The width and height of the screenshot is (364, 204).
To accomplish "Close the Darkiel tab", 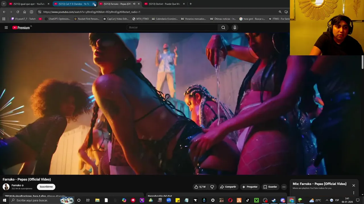I will point(184,4).
